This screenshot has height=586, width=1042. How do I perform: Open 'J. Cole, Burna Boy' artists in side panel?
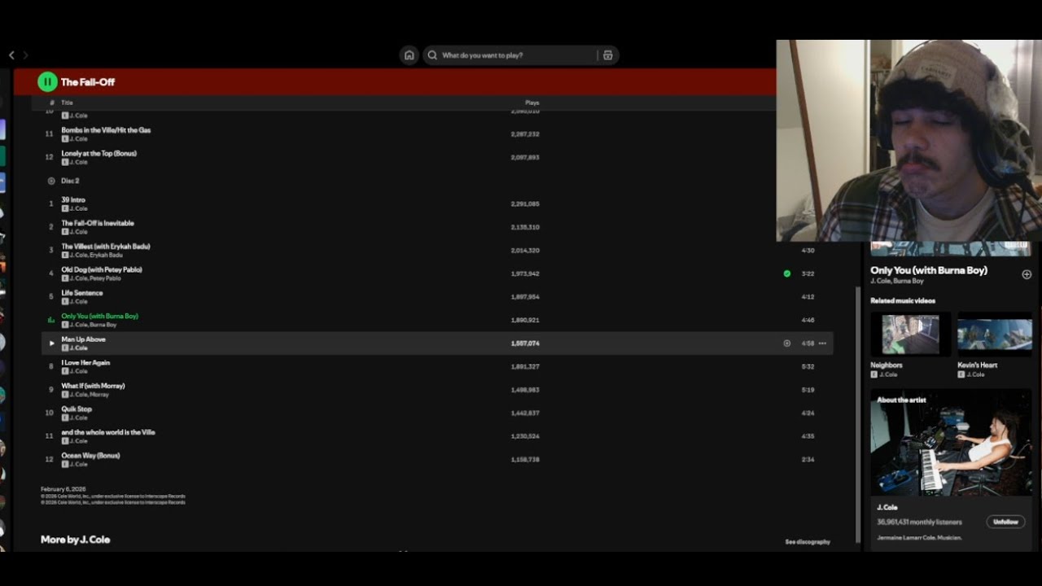tap(897, 281)
